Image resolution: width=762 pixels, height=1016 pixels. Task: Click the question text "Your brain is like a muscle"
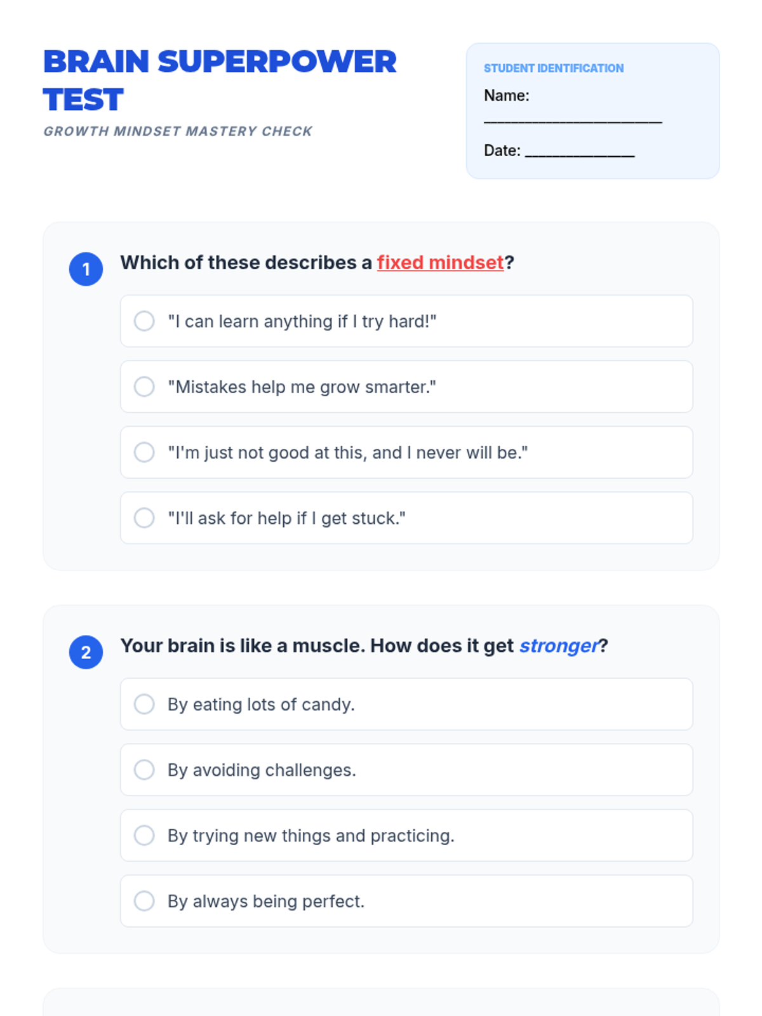(243, 645)
